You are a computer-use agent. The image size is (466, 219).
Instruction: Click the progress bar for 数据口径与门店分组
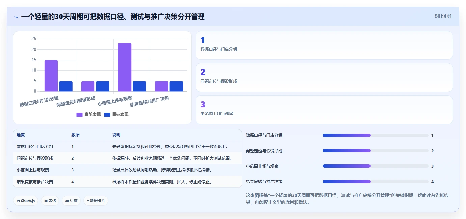[375, 135]
